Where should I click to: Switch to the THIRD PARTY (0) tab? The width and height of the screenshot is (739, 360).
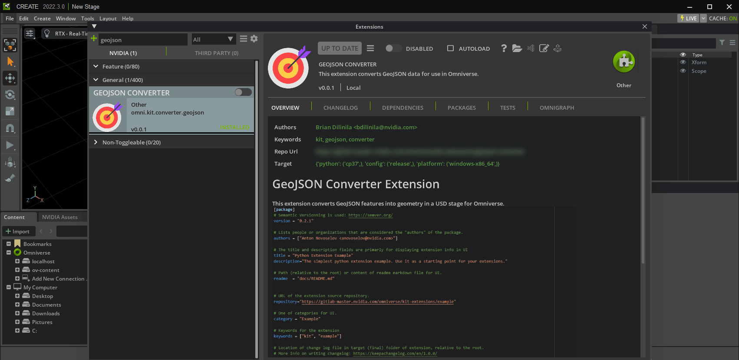point(216,53)
